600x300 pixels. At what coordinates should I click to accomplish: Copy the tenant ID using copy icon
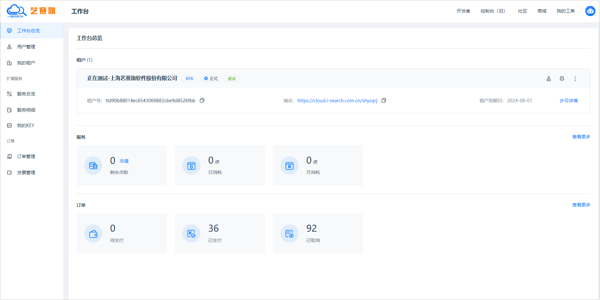pos(202,101)
